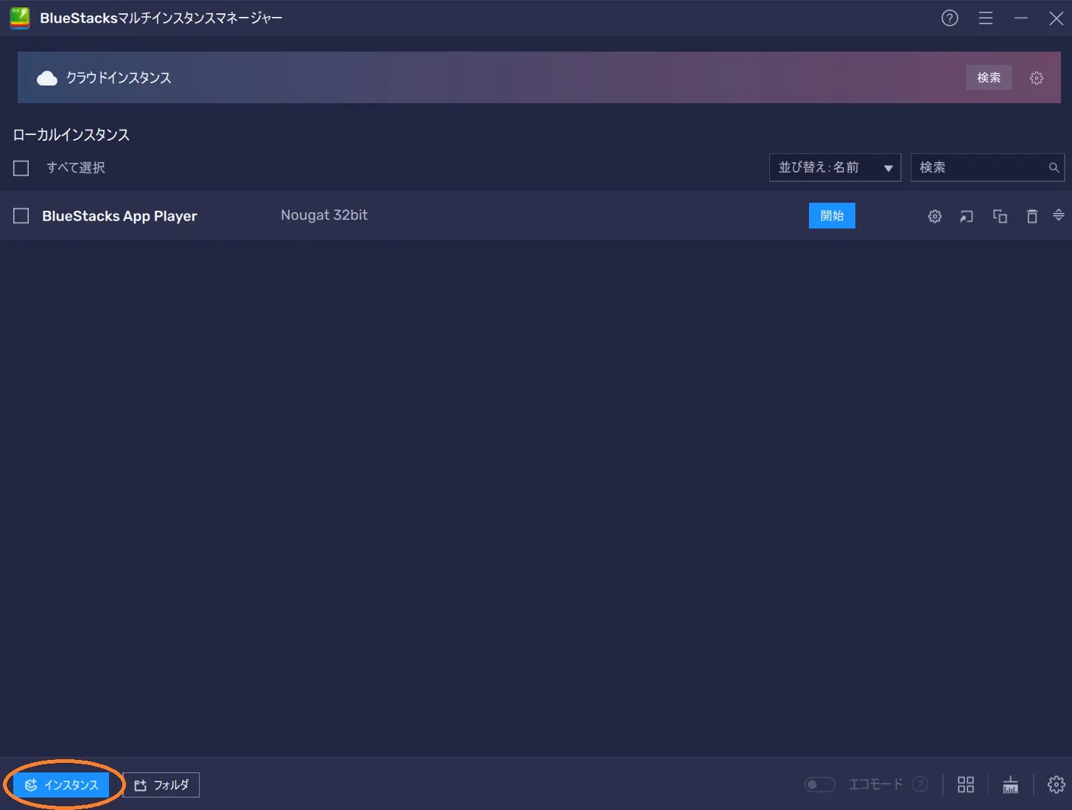Arrange instances with grid icon
This screenshot has width=1072, height=810.
[x=966, y=784]
